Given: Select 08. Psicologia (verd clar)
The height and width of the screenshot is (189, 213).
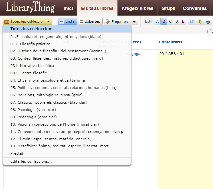Looking at the screenshot, I should point(67,110).
